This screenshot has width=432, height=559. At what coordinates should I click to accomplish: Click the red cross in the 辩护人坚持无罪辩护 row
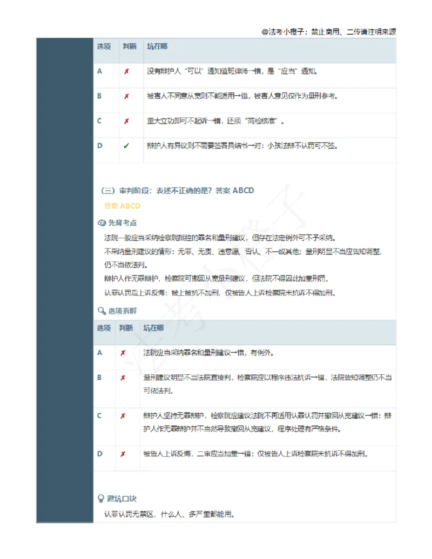click(x=123, y=416)
